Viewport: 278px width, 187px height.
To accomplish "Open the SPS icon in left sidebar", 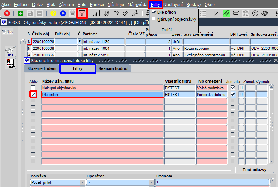I will coord(11,52).
